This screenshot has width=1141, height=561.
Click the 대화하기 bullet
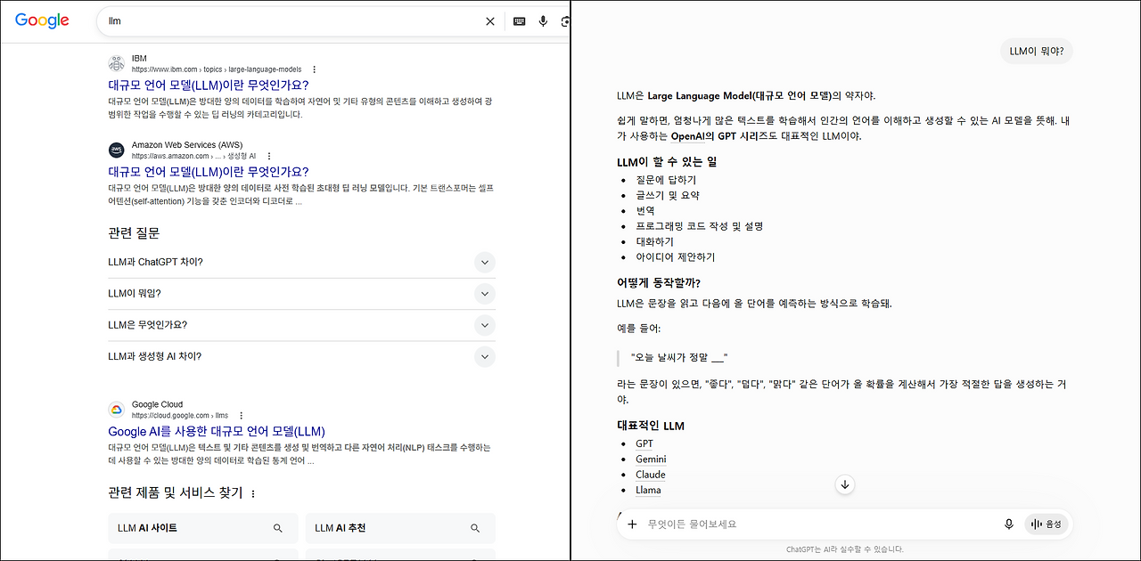tap(655, 241)
